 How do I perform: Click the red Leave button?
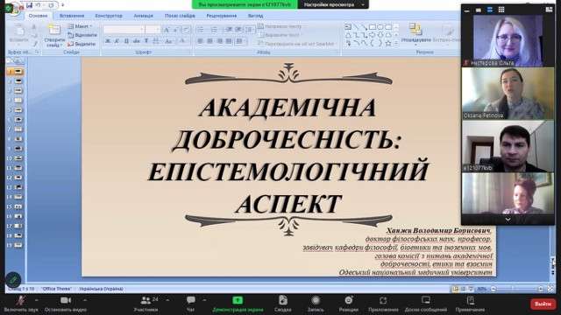[x=543, y=304]
